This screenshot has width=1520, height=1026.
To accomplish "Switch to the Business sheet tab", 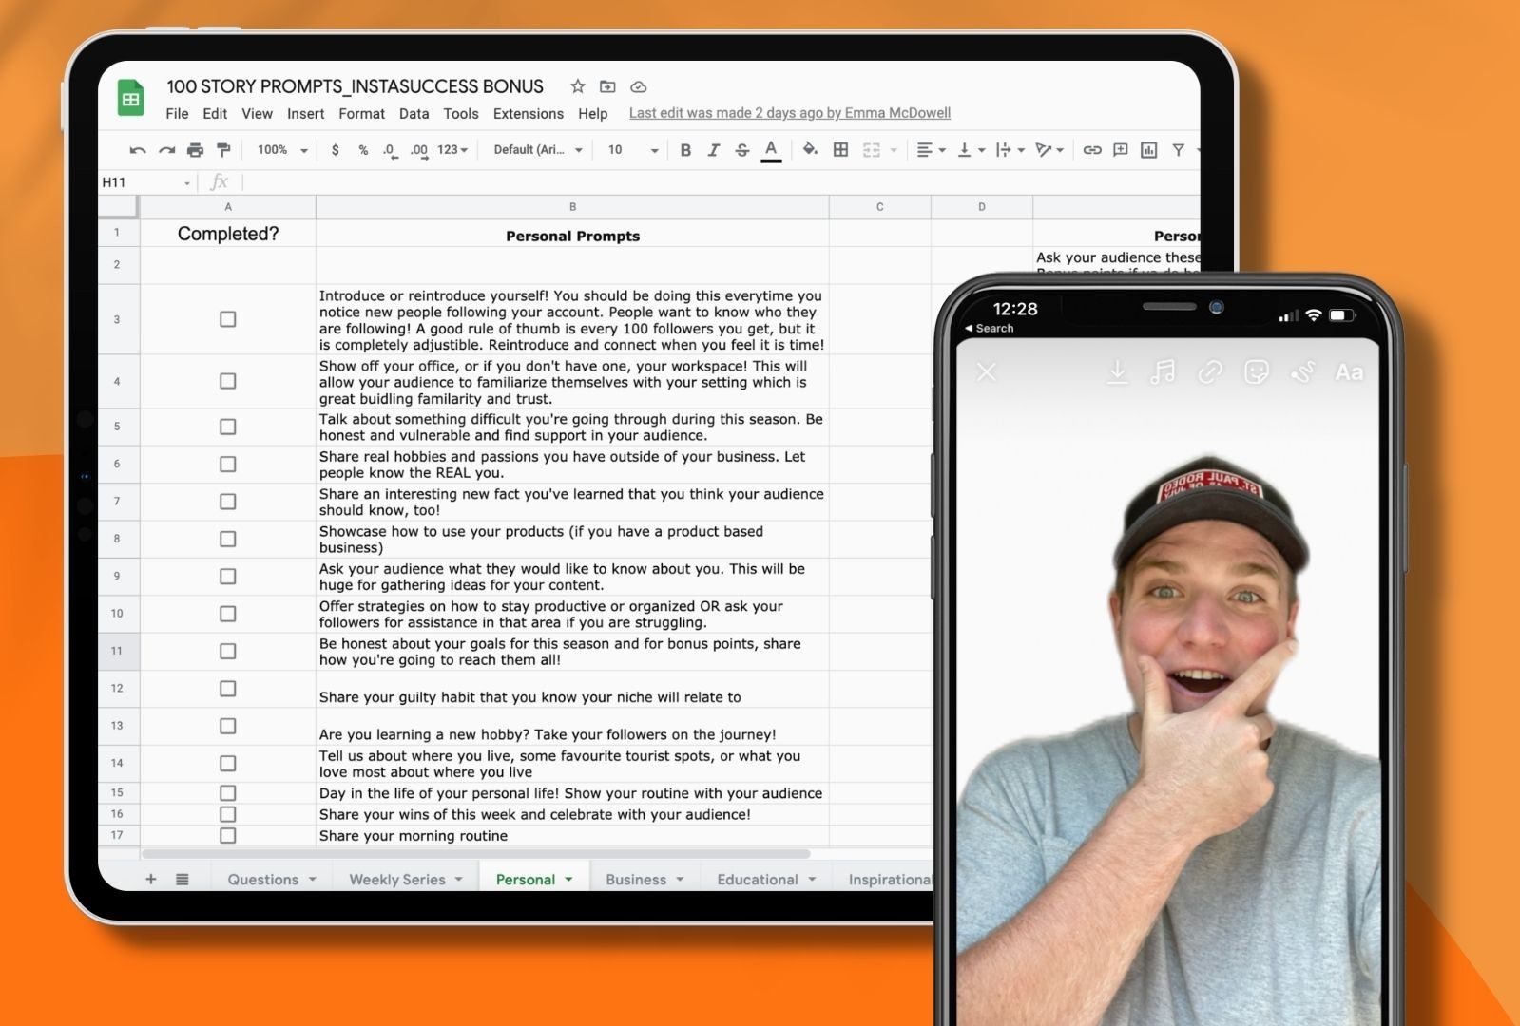I will click(x=635, y=880).
